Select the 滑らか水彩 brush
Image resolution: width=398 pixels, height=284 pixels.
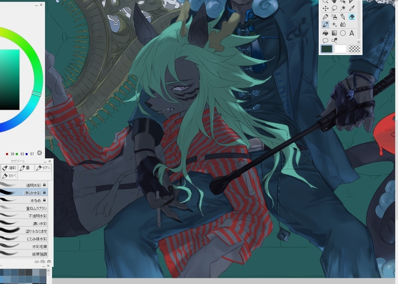[x=24, y=192]
